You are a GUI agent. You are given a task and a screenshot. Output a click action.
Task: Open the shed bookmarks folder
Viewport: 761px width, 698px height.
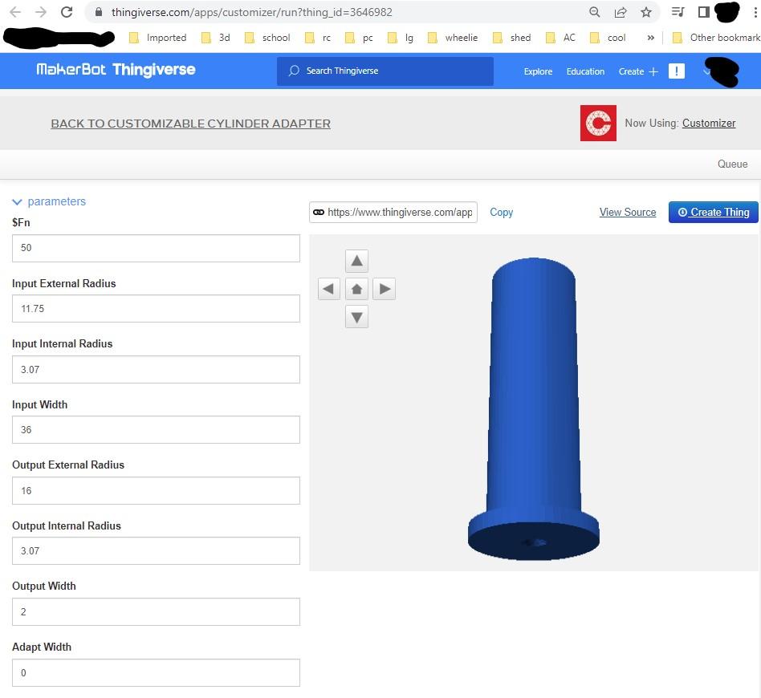point(511,38)
